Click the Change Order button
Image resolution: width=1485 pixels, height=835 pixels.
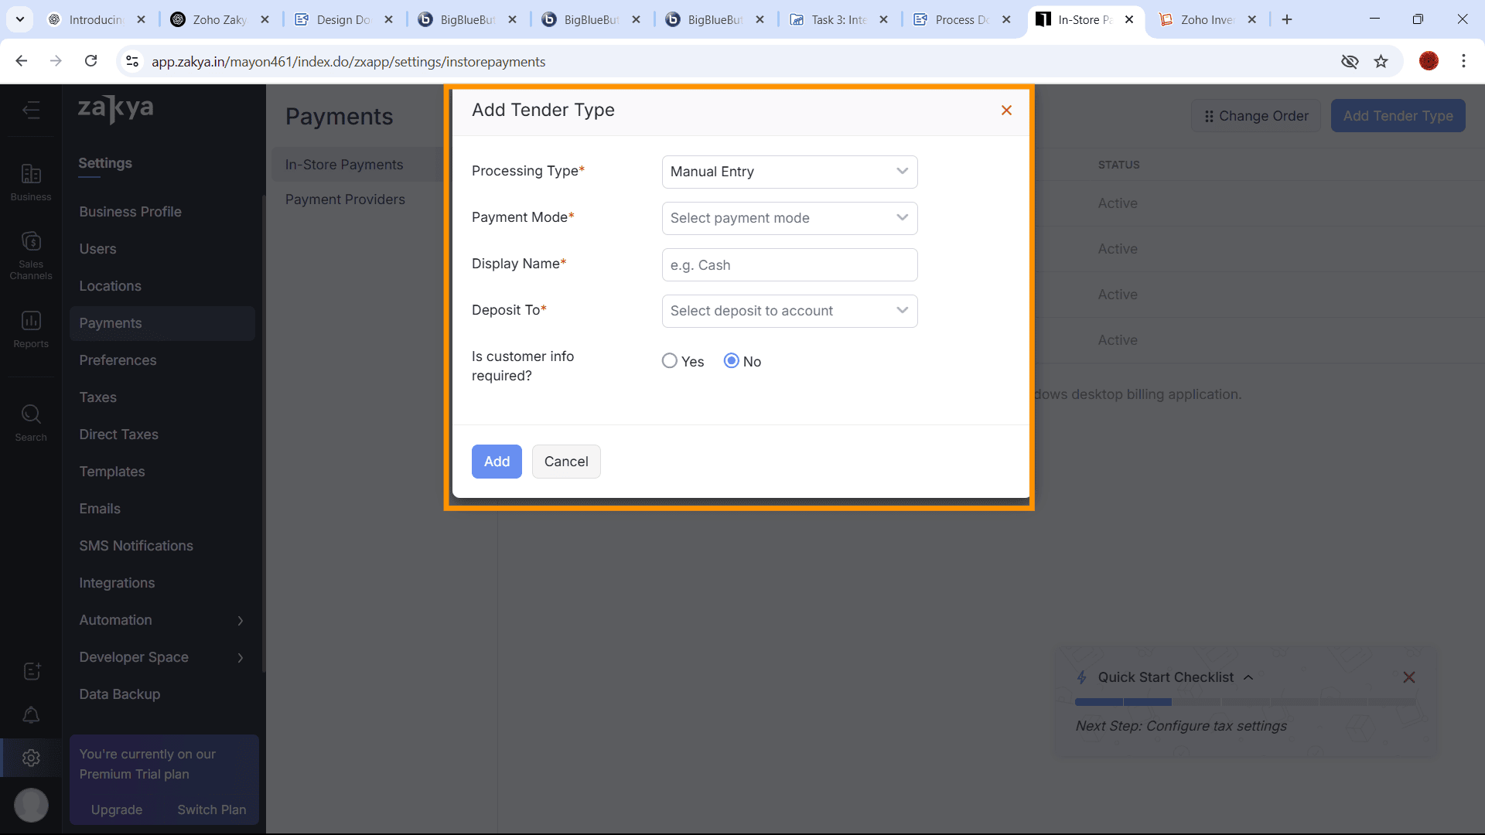(x=1256, y=116)
